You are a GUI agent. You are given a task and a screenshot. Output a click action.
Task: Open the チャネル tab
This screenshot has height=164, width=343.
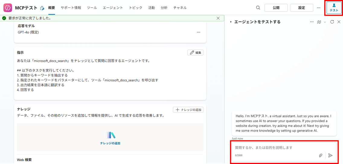[180, 8]
